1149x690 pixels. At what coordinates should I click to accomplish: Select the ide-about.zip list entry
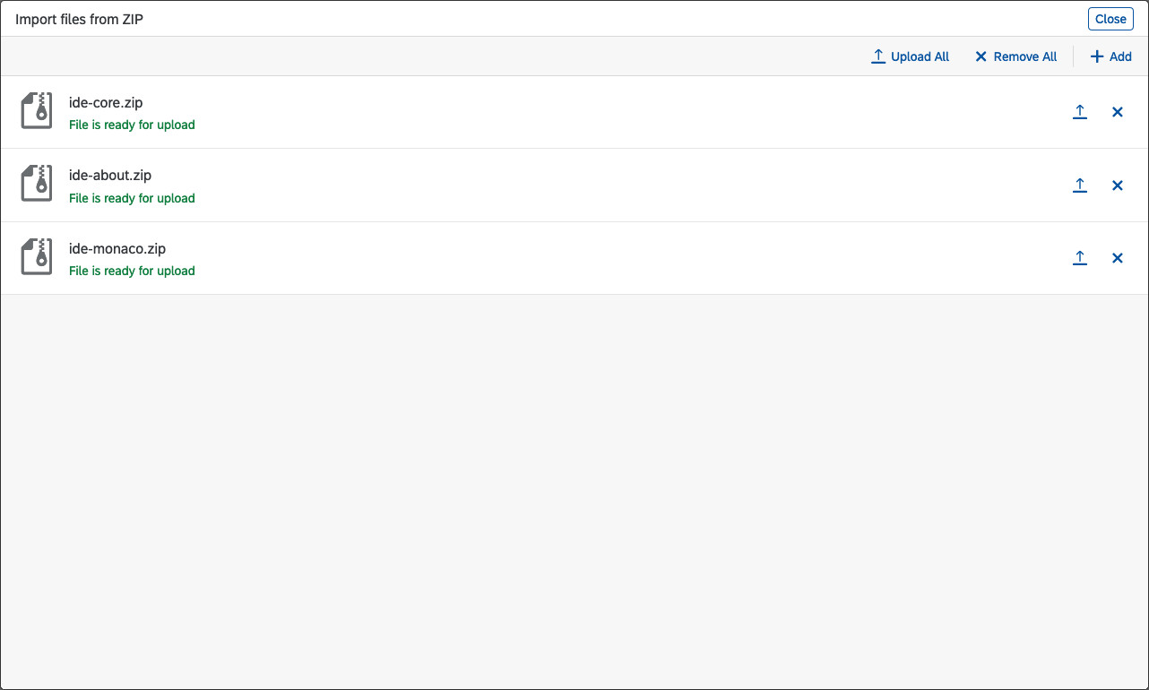pyautogui.click(x=109, y=175)
